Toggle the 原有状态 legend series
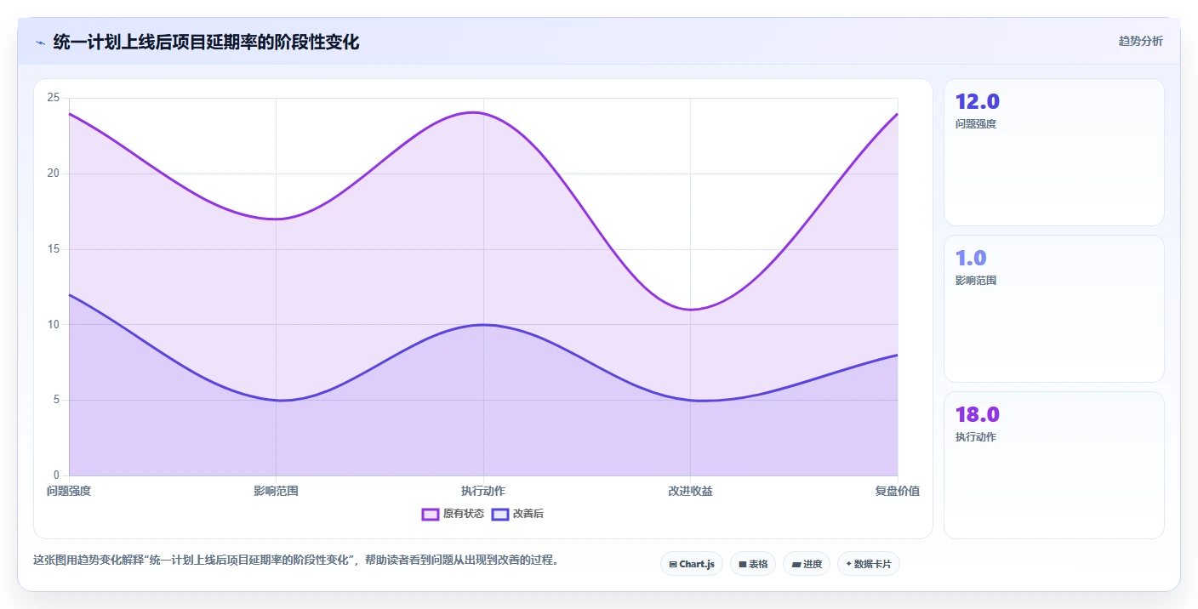The image size is (1198, 609). pyautogui.click(x=454, y=514)
